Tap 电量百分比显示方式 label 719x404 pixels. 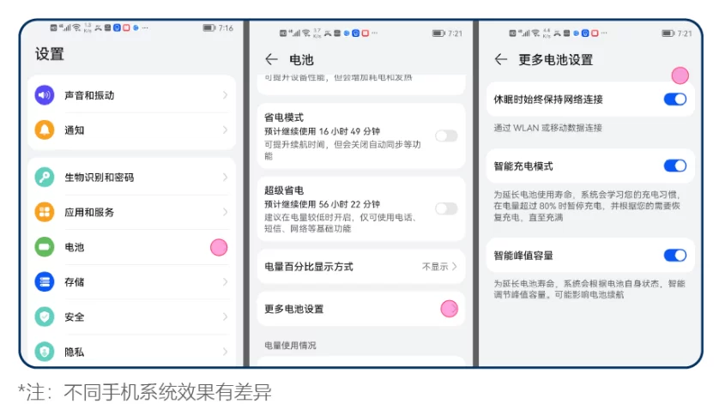click(x=309, y=267)
